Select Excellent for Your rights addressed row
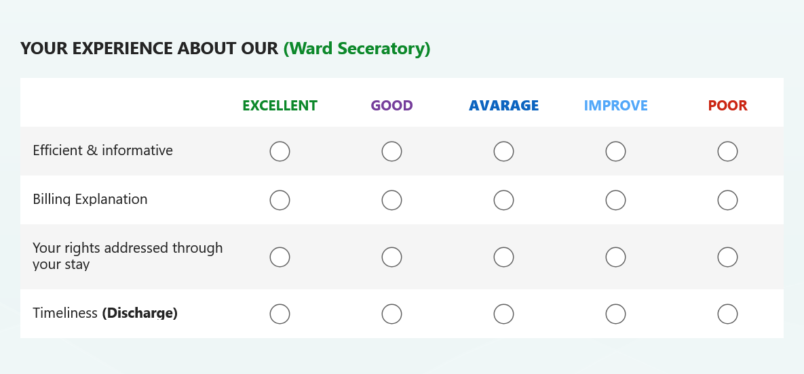This screenshot has width=804, height=374. tap(280, 257)
